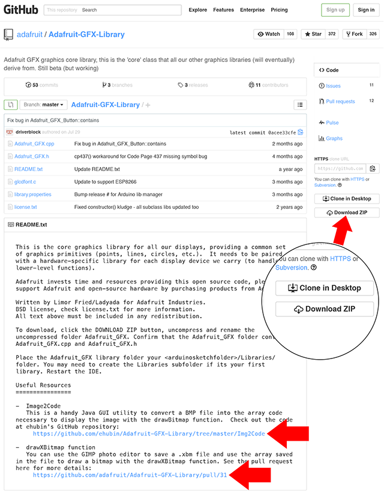The height and width of the screenshot is (496, 384).
Task: Click the README.txt header book icon
Action: 11,225
